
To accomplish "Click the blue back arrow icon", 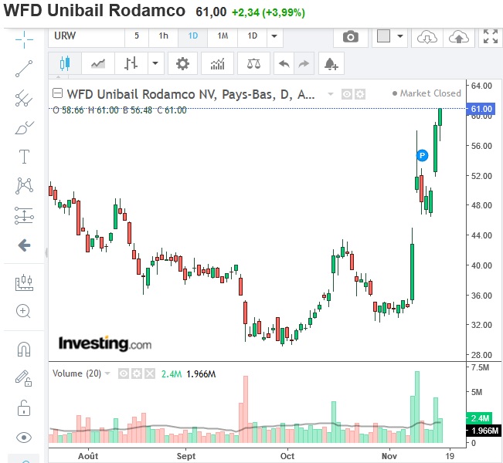I will [25, 245].
